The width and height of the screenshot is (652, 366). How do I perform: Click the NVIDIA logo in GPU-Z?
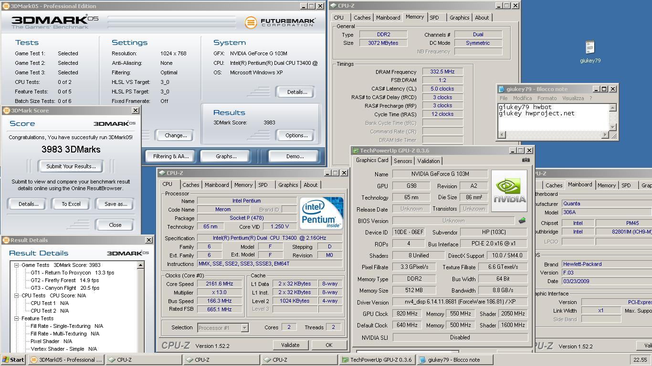509,191
